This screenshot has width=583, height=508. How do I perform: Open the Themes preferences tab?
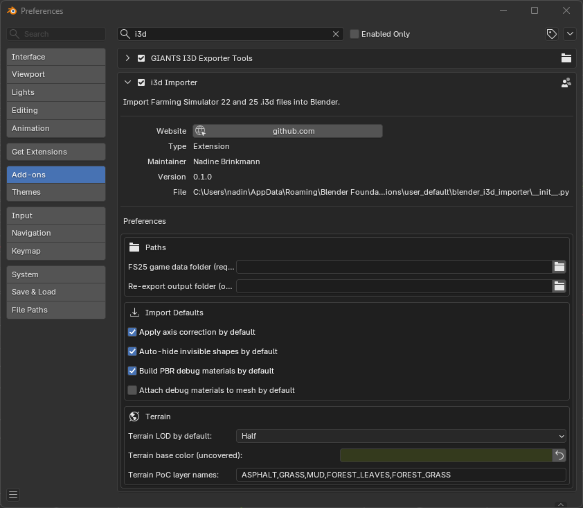pos(56,192)
